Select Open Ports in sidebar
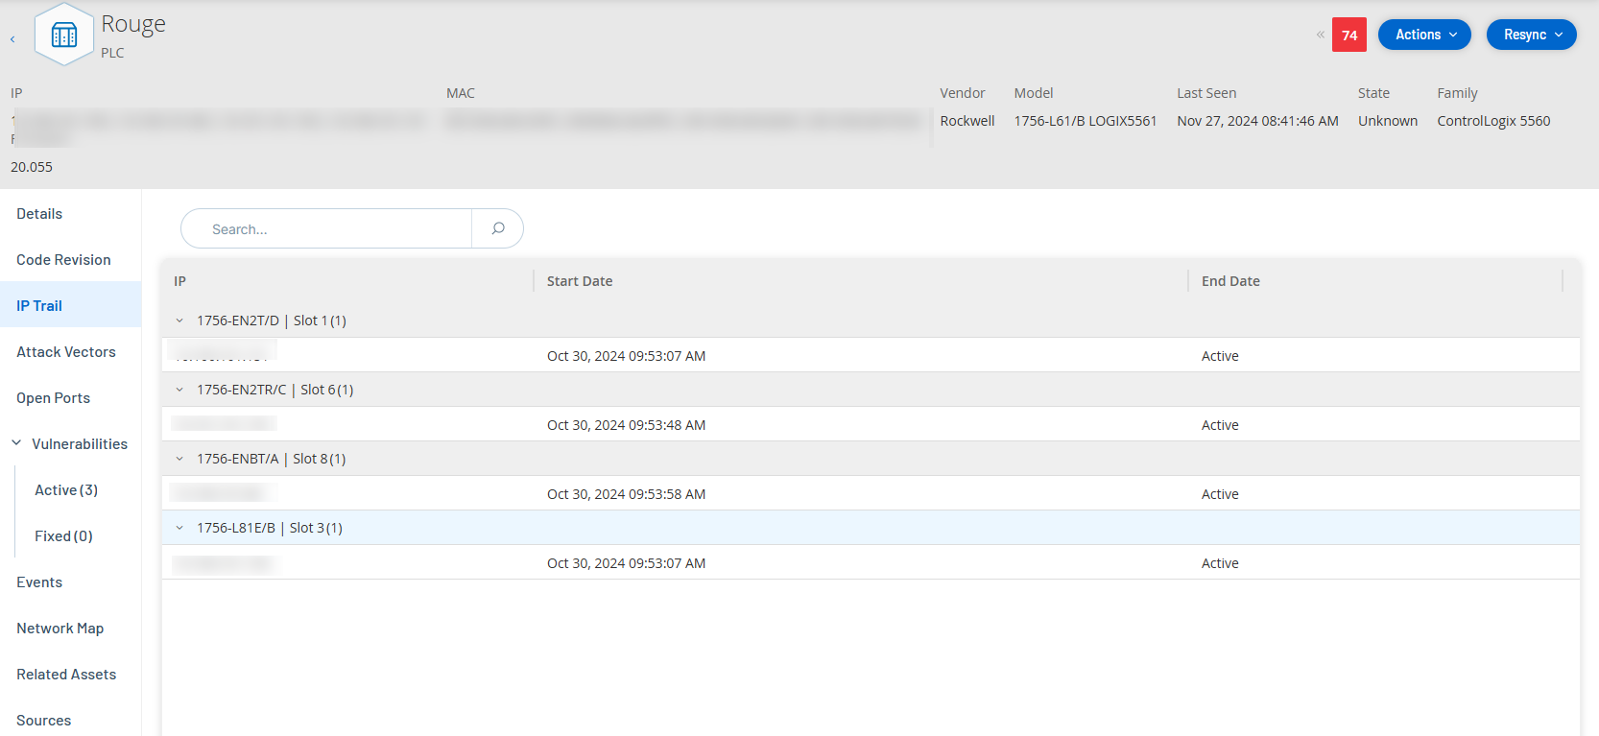Viewport: 1599px width, 736px height. click(x=54, y=398)
